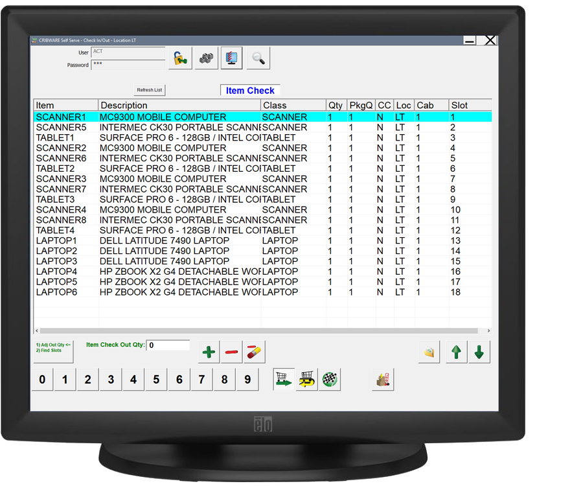Tap the keypad digit 3 button

pyautogui.click(x=111, y=379)
